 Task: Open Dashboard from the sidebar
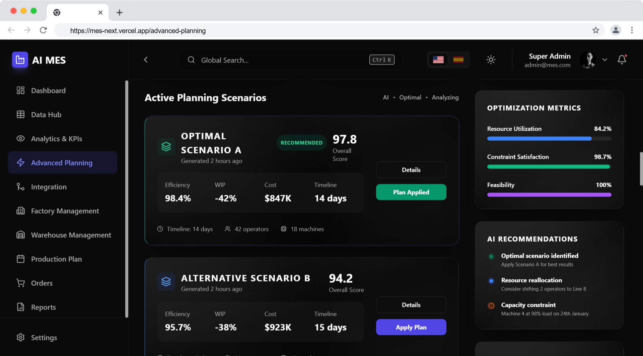tap(63, 91)
